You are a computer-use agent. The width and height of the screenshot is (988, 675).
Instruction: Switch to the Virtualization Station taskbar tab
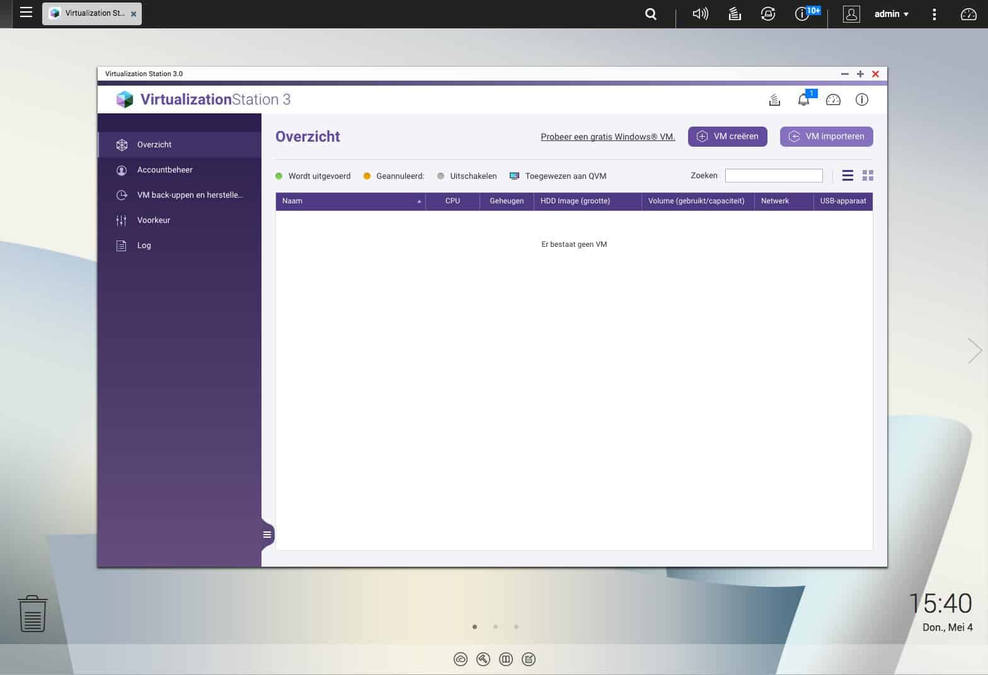91,13
